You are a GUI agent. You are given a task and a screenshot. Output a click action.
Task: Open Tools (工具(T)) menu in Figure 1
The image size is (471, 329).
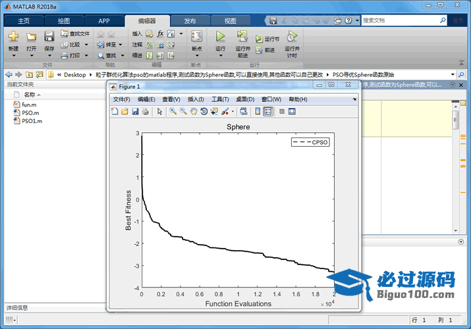coord(220,99)
